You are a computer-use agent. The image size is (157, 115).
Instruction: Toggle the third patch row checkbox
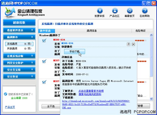[44, 82]
